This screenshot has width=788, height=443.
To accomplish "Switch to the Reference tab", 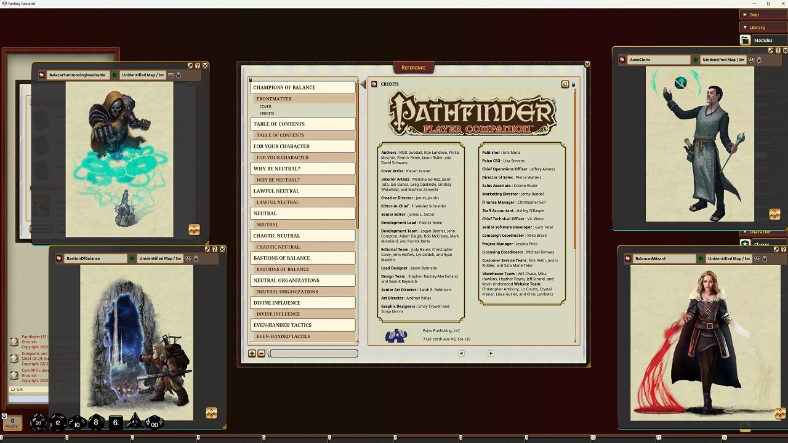I will tap(413, 68).
